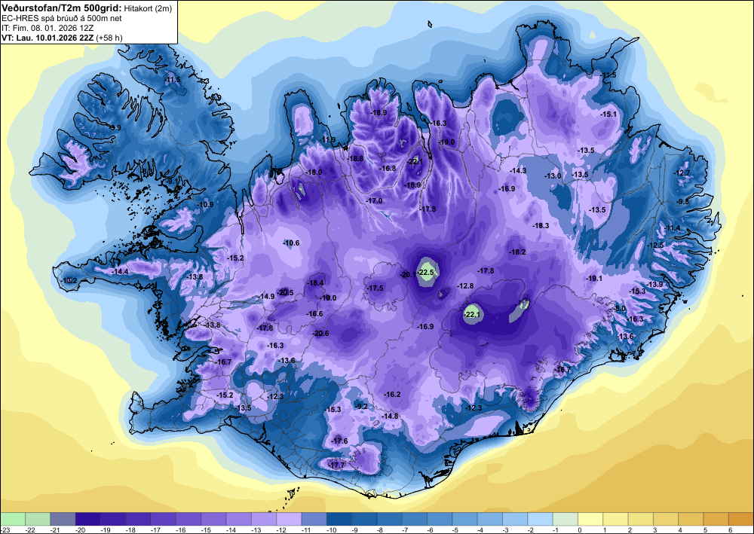754x534 pixels.
Task: Click the -14.4 label on Snæfellsnes peninsula
Action: click(x=120, y=271)
